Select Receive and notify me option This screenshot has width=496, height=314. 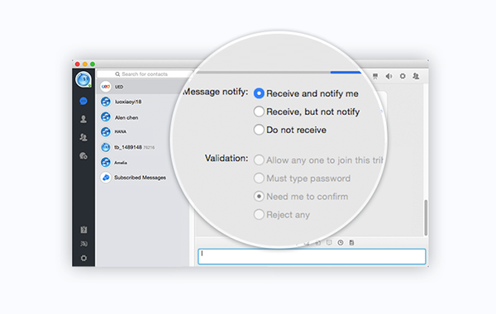coord(306,93)
